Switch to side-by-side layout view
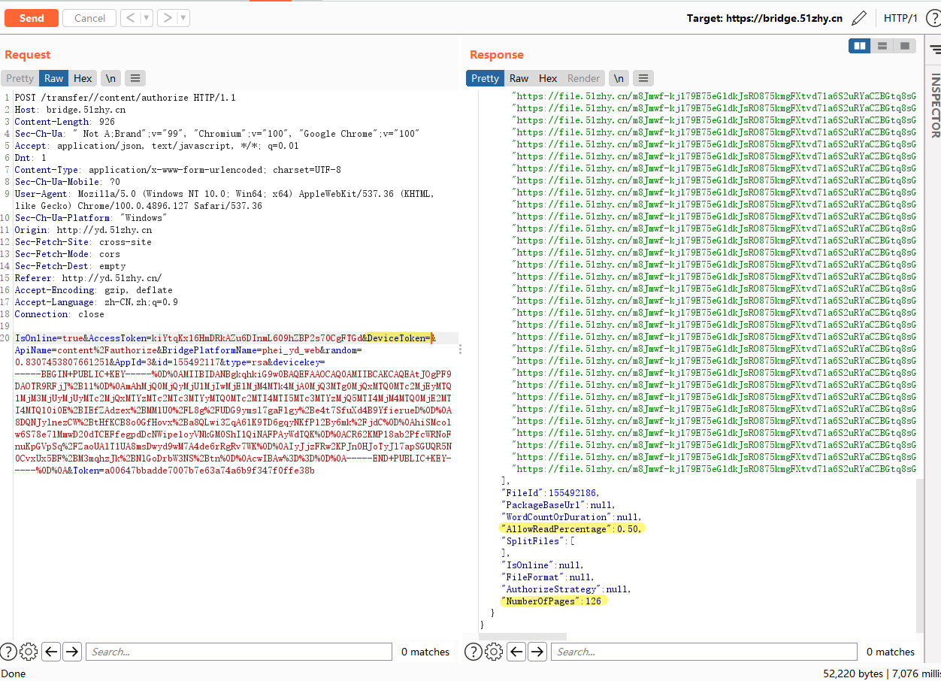 [859, 47]
